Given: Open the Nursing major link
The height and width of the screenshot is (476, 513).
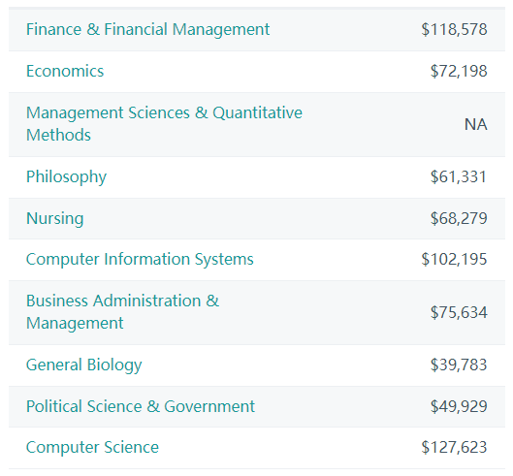Looking at the screenshot, I should coord(55,218).
